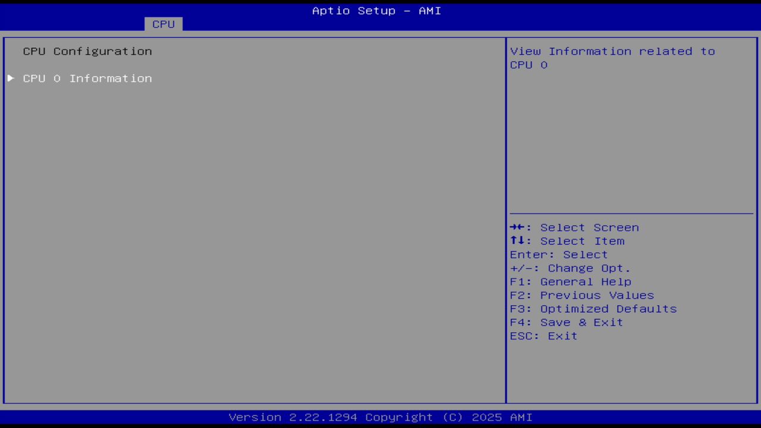
Task: Click the F4 Save & Exit legend item
Action: pos(565,322)
